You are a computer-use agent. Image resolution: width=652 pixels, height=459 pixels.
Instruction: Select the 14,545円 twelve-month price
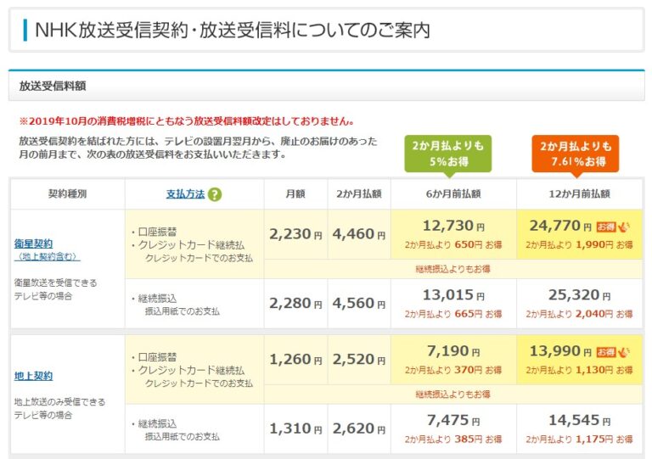(579, 421)
